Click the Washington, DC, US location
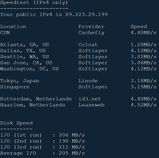This screenshot has width=159, height=158. [x=29, y=69]
